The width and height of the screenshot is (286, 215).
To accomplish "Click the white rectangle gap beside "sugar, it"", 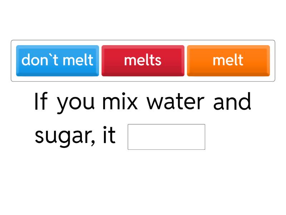I will [x=166, y=137].
